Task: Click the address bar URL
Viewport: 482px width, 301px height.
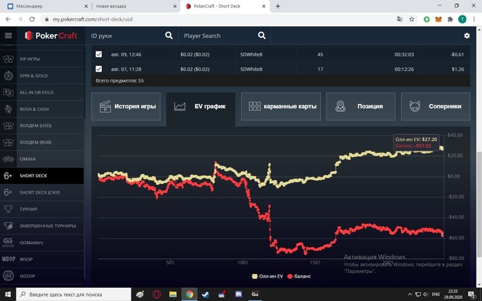Action: [x=92, y=19]
